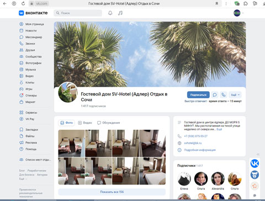This screenshot has height=201, width=265.
Task: Select the Видео tab
Action: pyautogui.click(x=85, y=123)
